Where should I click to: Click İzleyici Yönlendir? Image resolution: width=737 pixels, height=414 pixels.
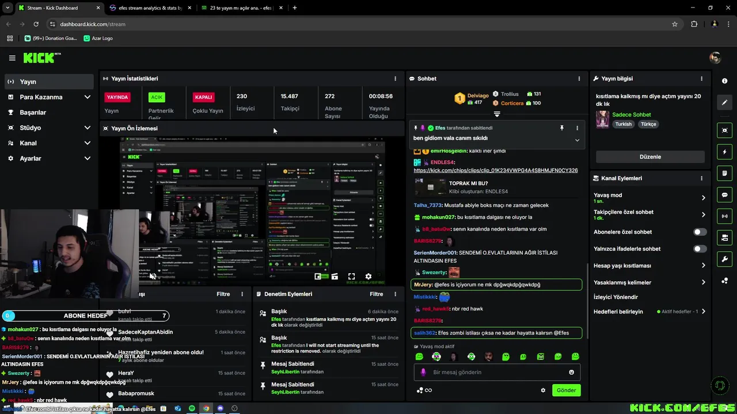click(x=616, y=297)
